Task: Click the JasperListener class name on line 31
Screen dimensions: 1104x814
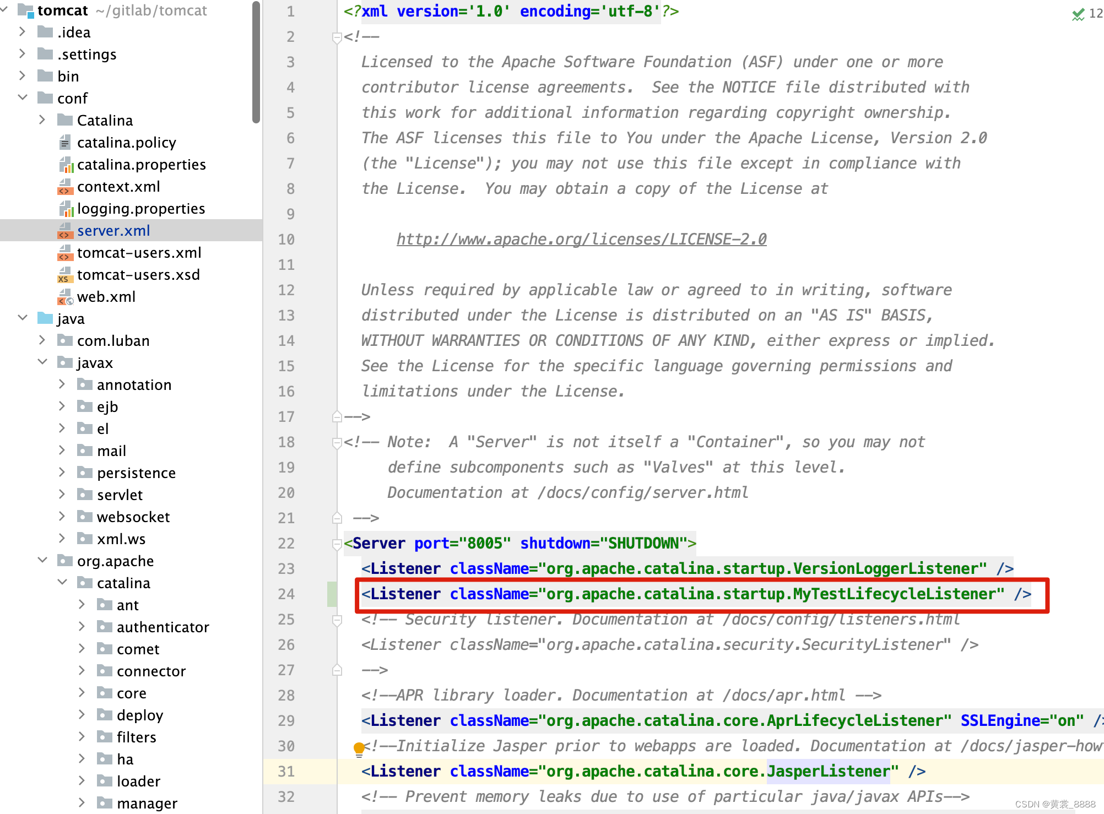Action: click(828, 772)
